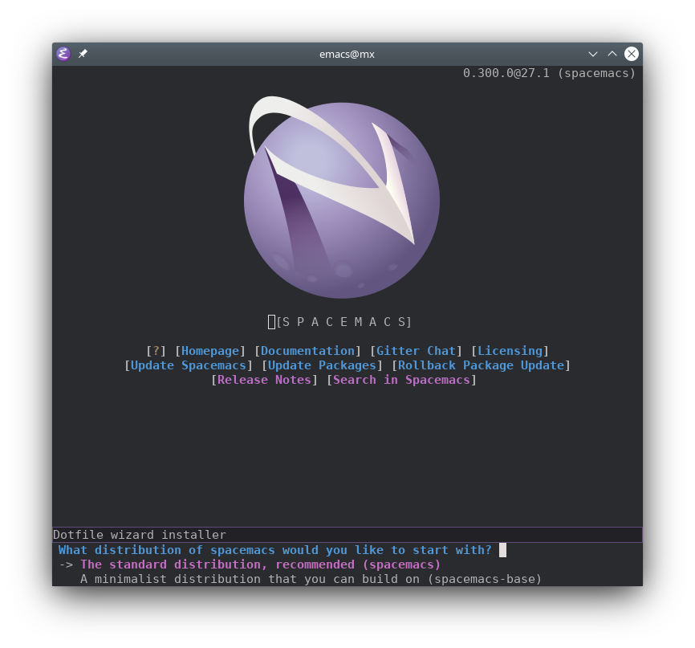Minimize window with the down chevron
Image resolution: width=695 pixels, height=648 pixels.
click(x=592, y=54)
